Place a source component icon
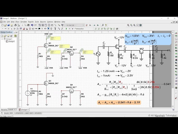Image resolution: width=178 pixels, height=134 pixels. [3, 29]
